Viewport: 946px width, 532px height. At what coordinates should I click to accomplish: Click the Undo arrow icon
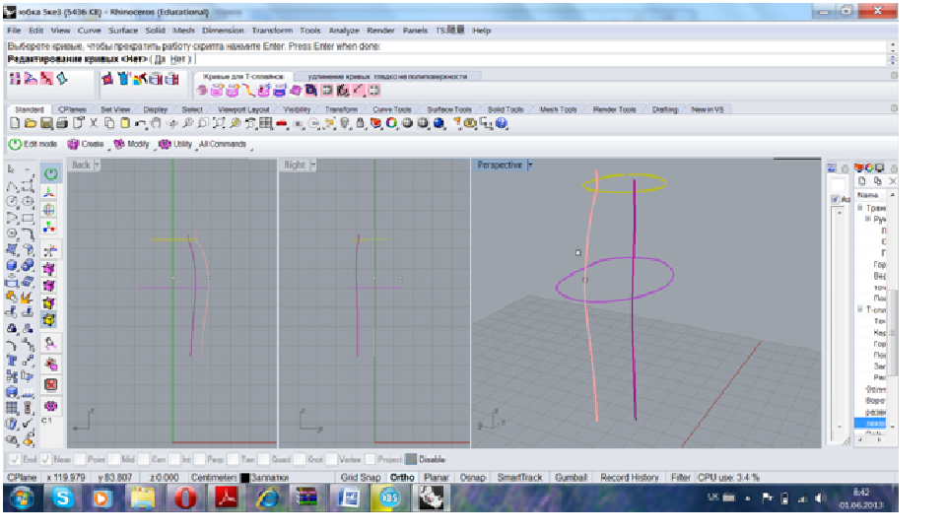tap(141, 123)
